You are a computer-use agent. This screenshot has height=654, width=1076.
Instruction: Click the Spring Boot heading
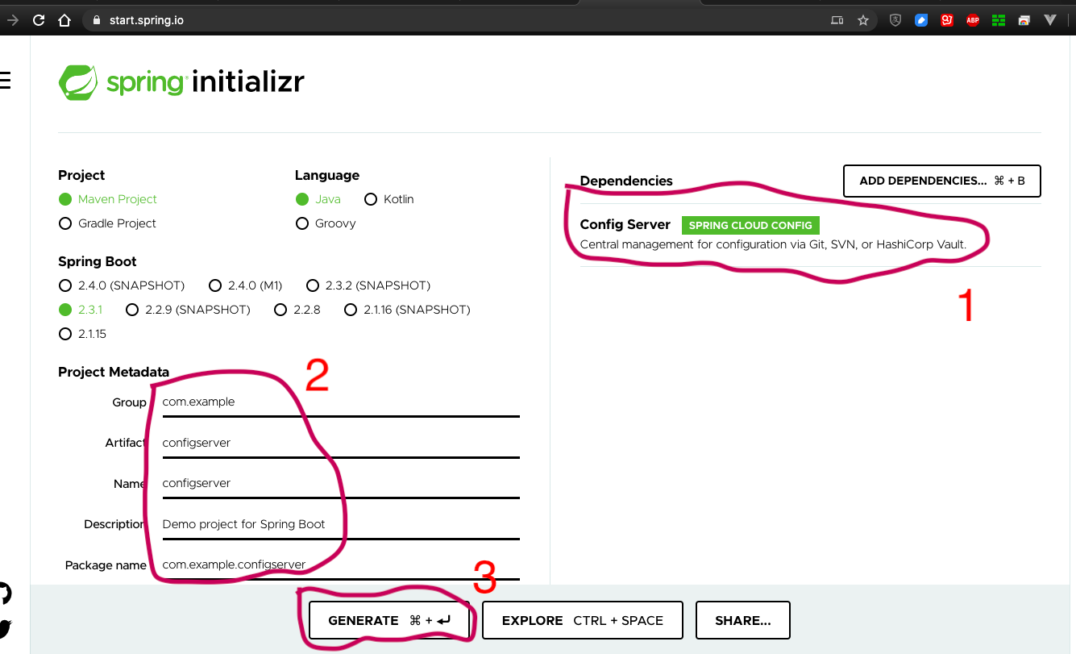click(x=98, y=261)
